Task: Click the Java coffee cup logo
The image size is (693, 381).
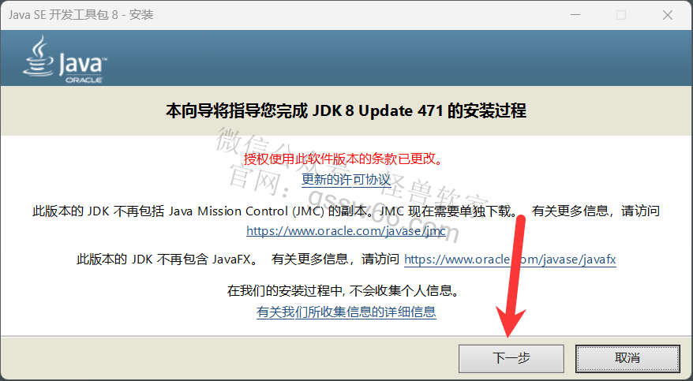Action: [x=39, y=56]
